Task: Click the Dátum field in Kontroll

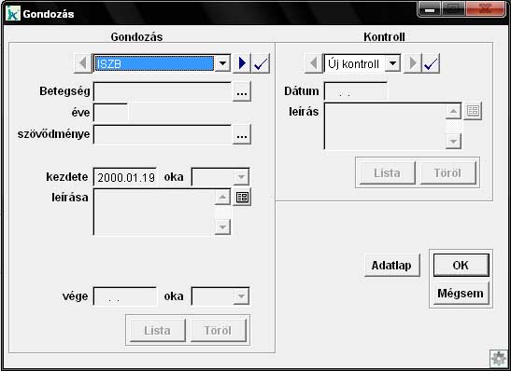Action: (356, 91)
